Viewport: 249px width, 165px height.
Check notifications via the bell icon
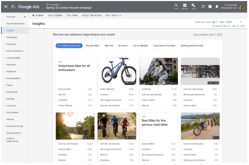click(217, 7)
